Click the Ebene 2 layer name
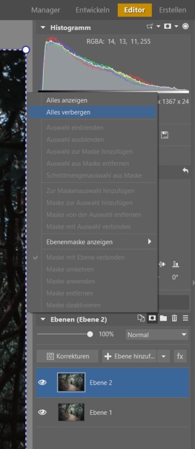 pos(101,382)
